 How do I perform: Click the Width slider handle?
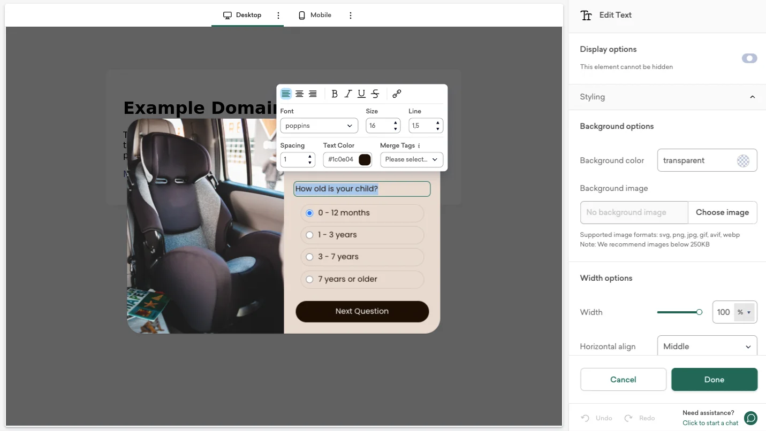click(x=699, y=312)
